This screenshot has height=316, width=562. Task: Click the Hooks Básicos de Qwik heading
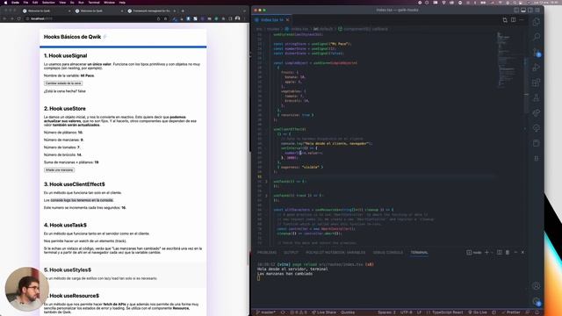pos(72,37)
